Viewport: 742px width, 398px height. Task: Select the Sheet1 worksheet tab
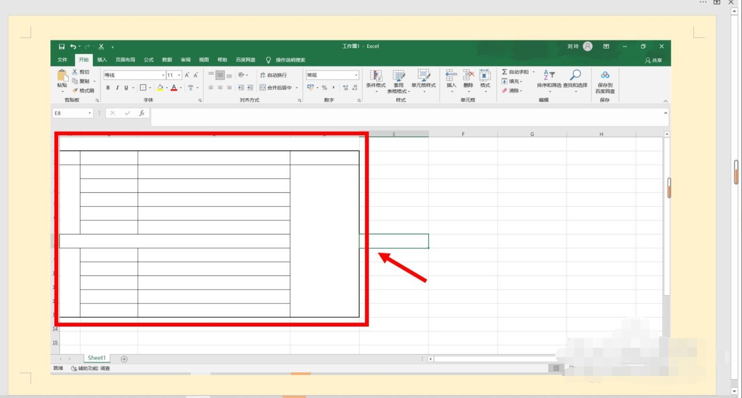(x=97, y=358)
